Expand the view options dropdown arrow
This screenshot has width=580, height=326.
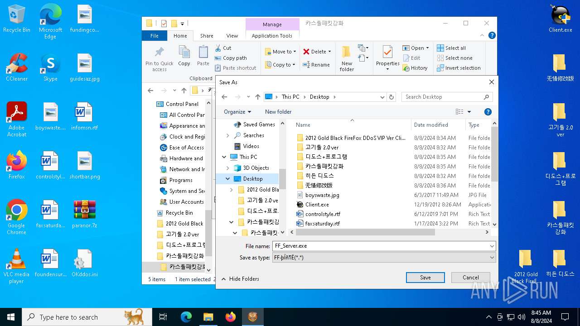click(469, 112)
